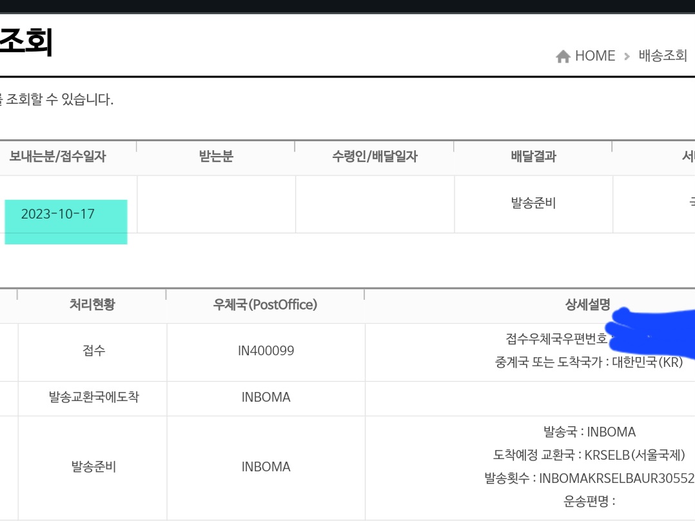Click the 상세설명 column header
Image resolution: width=695 pixels, height=521 pixels.
[587, 305]
